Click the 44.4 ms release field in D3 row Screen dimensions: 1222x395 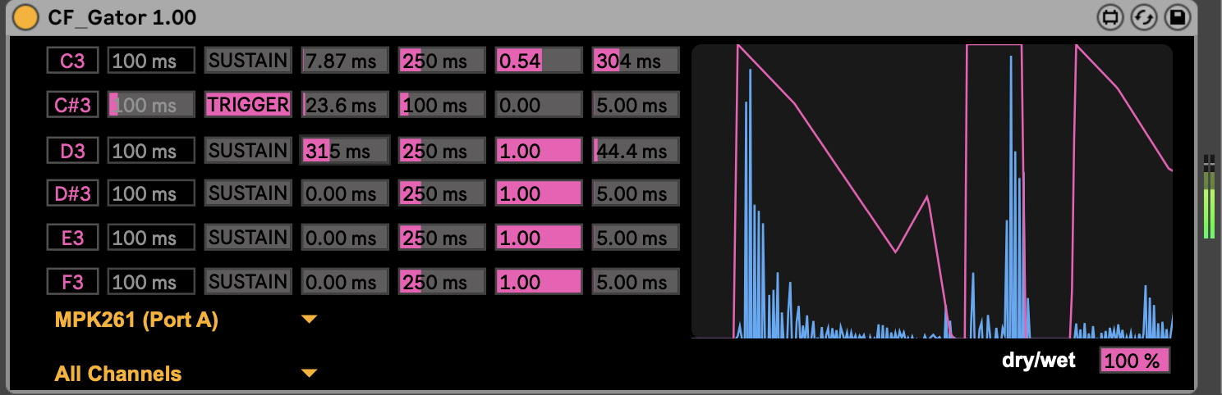pyautogui.click(x=635, y=151)
